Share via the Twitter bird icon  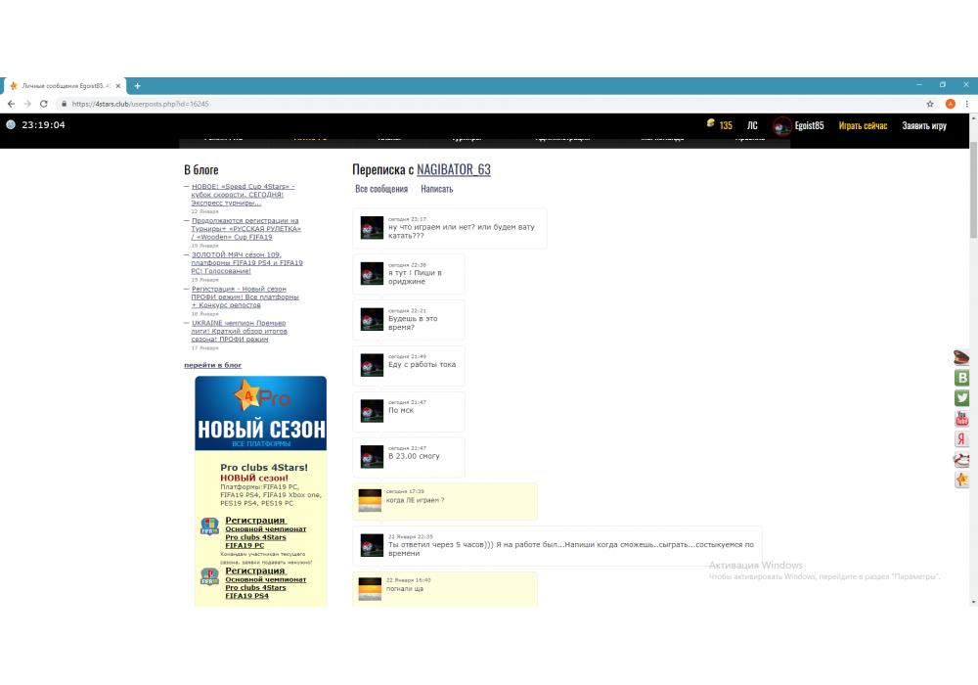(x=961, y=398)
